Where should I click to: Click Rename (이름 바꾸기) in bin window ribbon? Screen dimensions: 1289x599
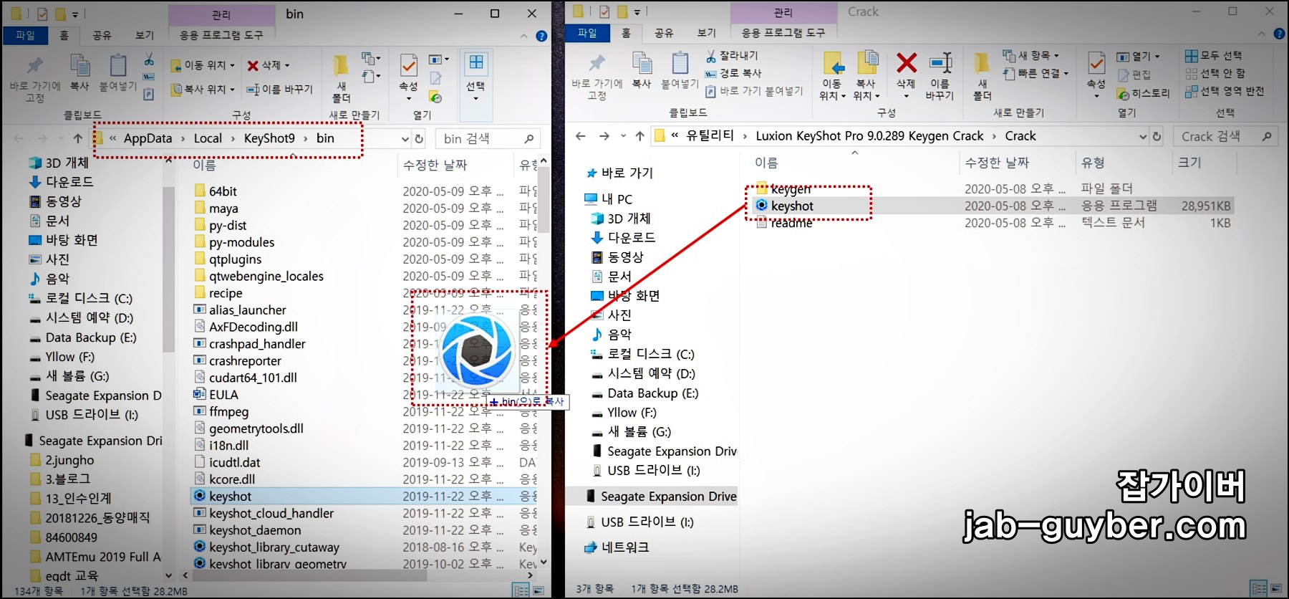coord(279,90)
